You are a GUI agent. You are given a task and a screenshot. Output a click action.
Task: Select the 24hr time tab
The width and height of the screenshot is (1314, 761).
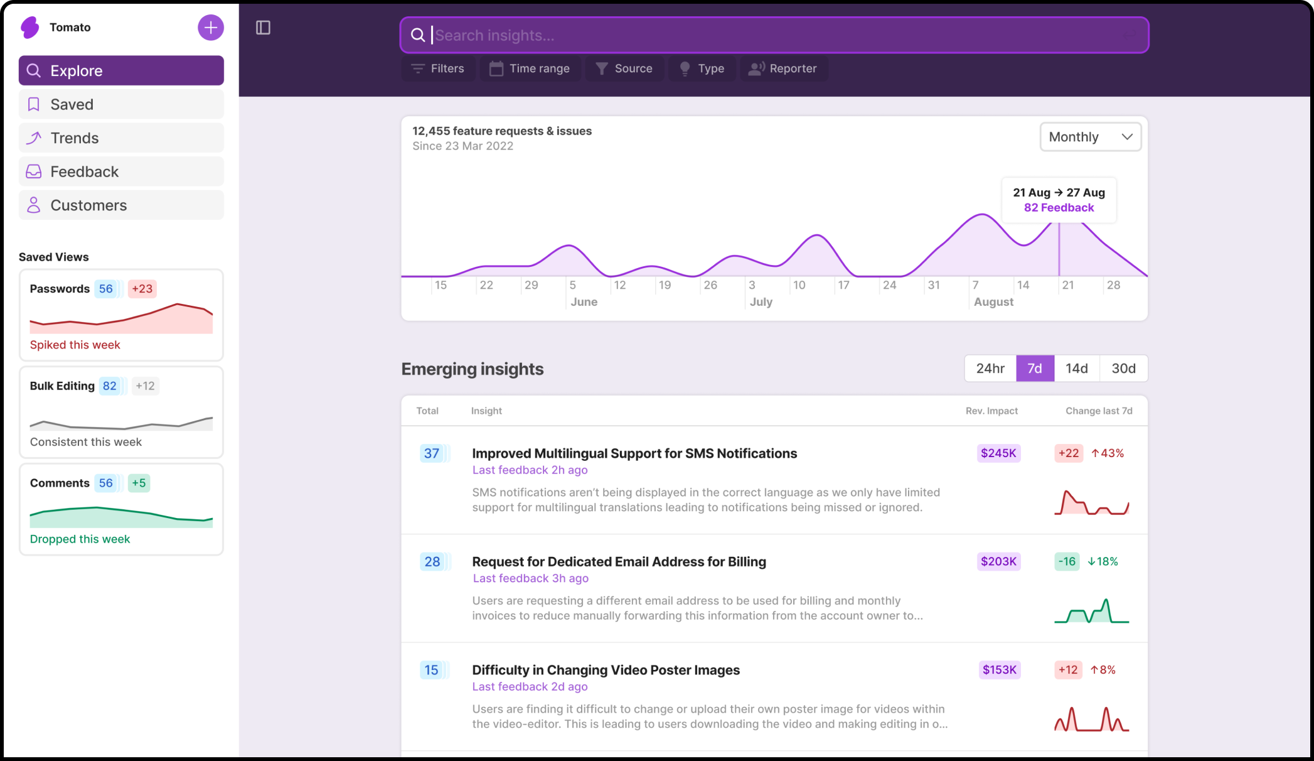[990, 369]
